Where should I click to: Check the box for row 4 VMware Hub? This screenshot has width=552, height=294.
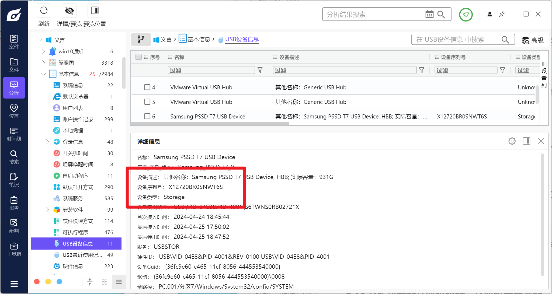pos(147,87)
